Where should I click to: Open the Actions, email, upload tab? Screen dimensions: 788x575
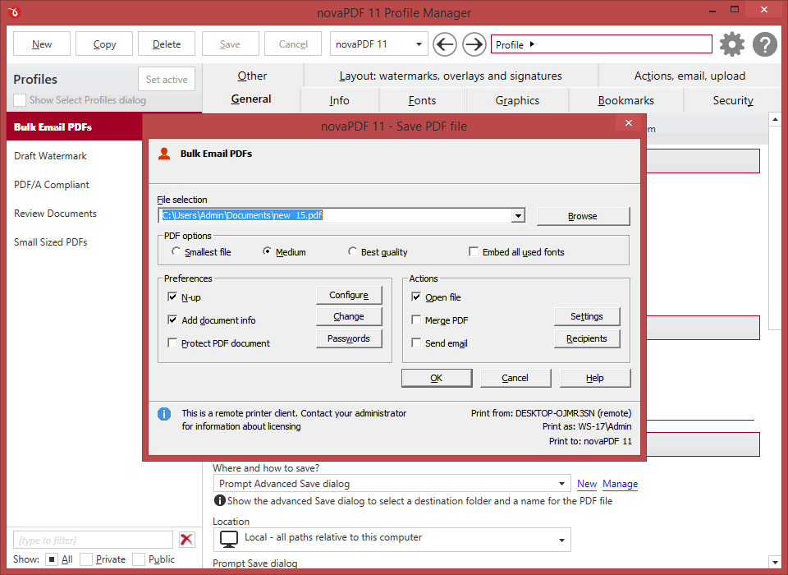pyautogui.click(x=689, y=76)
